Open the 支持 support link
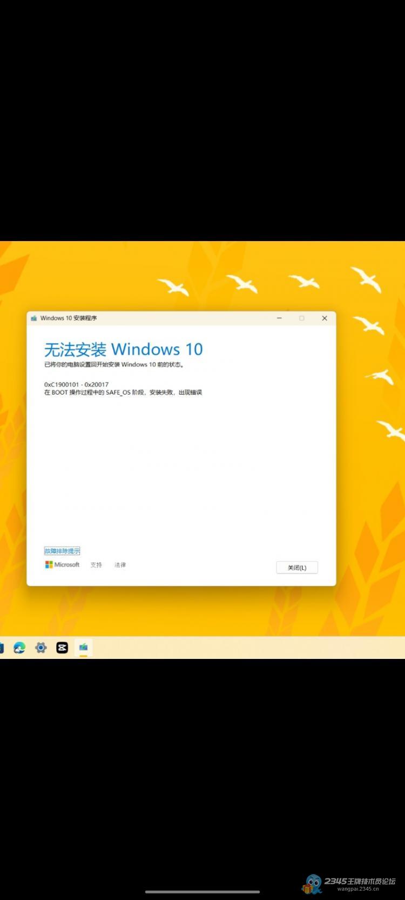Image resolution: width=405 pixels, height=900 pixels. pyautogui.click(x=96, y=565)
